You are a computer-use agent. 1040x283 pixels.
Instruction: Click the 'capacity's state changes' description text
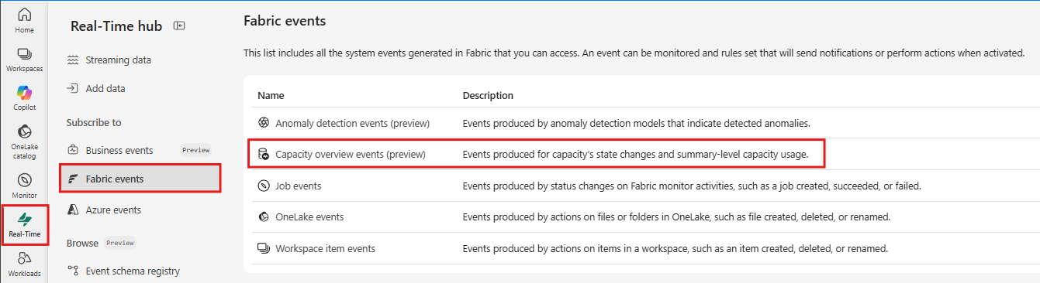(635, 155)
